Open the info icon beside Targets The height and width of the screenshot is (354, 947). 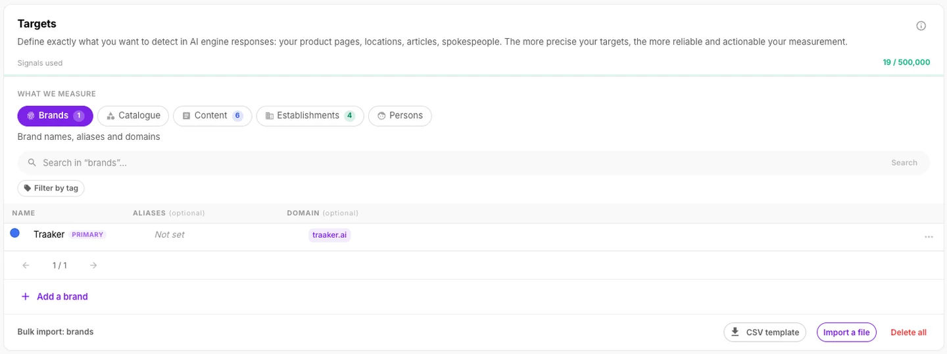point(921,26)
